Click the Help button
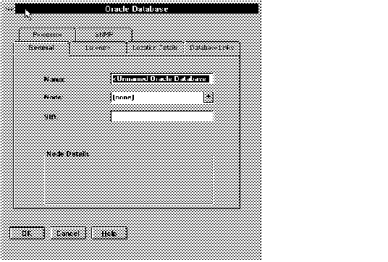Screen dimensions: 388x262 tap(109, 233)
